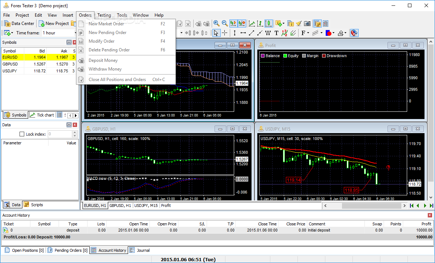Click the broom clear objects icon
Screen dimensions: 435x263
pos(299,24)
